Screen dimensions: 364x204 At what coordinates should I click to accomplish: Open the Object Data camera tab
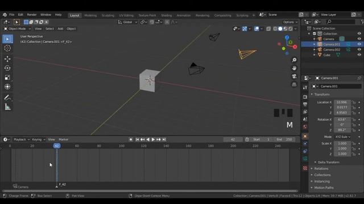(x=305, y=159)
